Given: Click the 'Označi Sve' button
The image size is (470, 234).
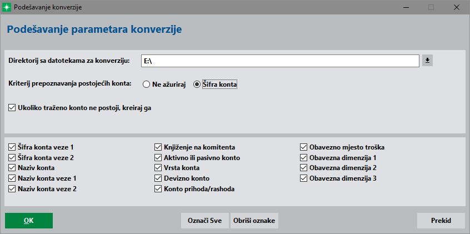Looking at the screenshot, I should point(205,221).
